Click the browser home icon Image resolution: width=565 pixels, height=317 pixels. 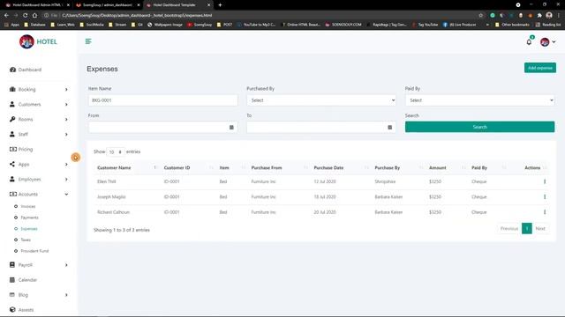[34, 16]
